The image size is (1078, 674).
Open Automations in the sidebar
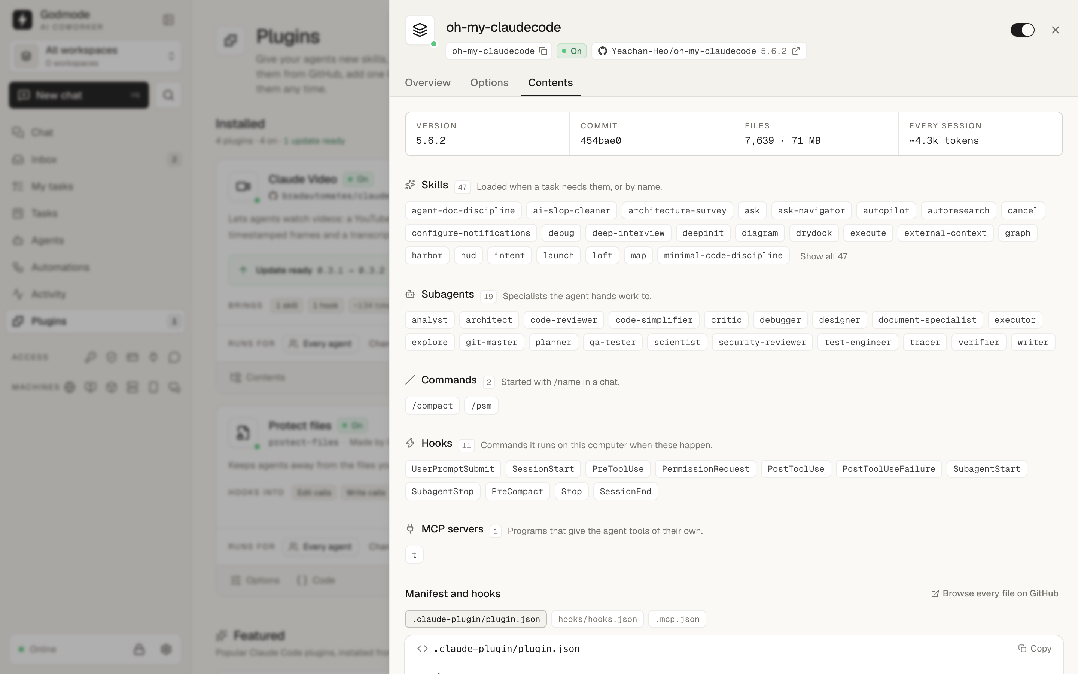pos(96,267)
